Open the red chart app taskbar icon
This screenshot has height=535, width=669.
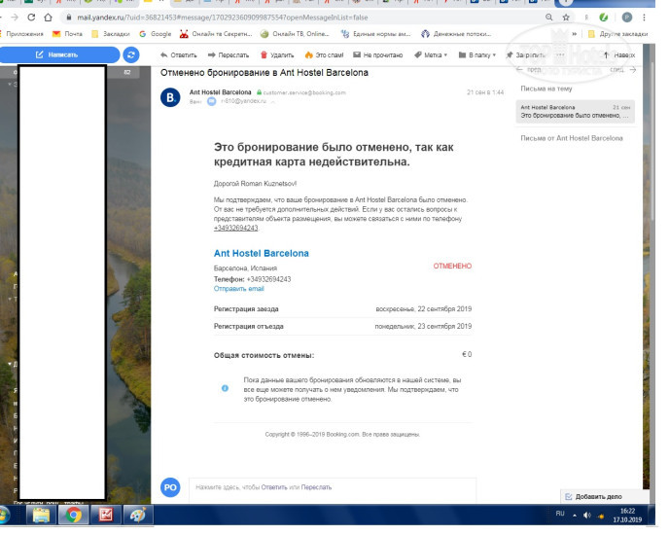point(106,515)
